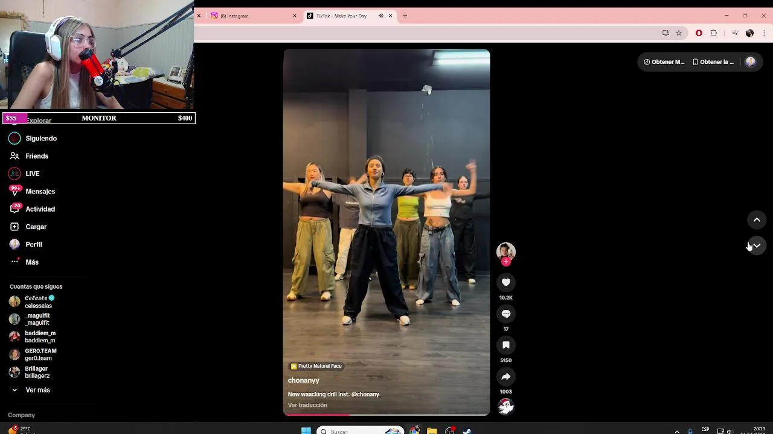Save the video with bookmark icon
This screenshot has width=773, height=434.
[x=506, y=345]
